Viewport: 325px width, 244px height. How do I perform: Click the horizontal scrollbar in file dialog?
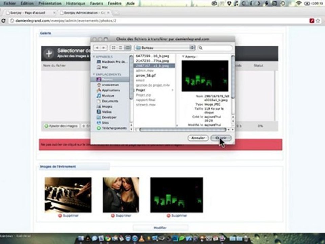click(182, 130)
